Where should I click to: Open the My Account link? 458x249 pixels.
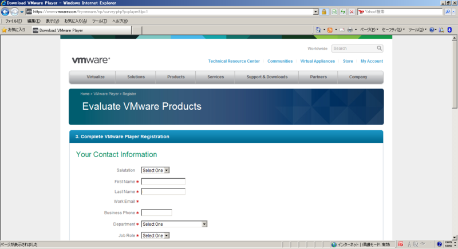372,61
